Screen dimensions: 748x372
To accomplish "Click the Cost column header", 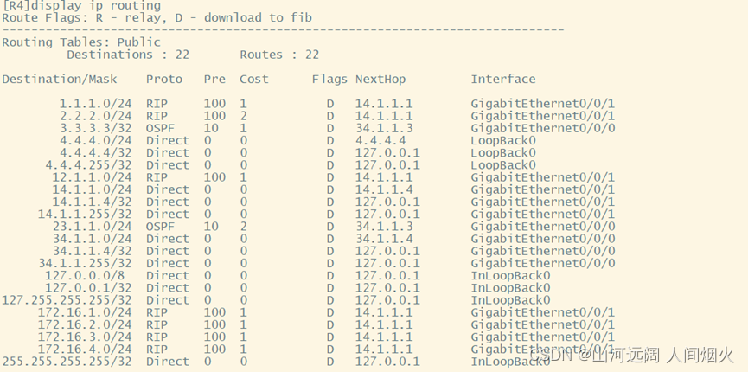I will [x=254, y=79].
